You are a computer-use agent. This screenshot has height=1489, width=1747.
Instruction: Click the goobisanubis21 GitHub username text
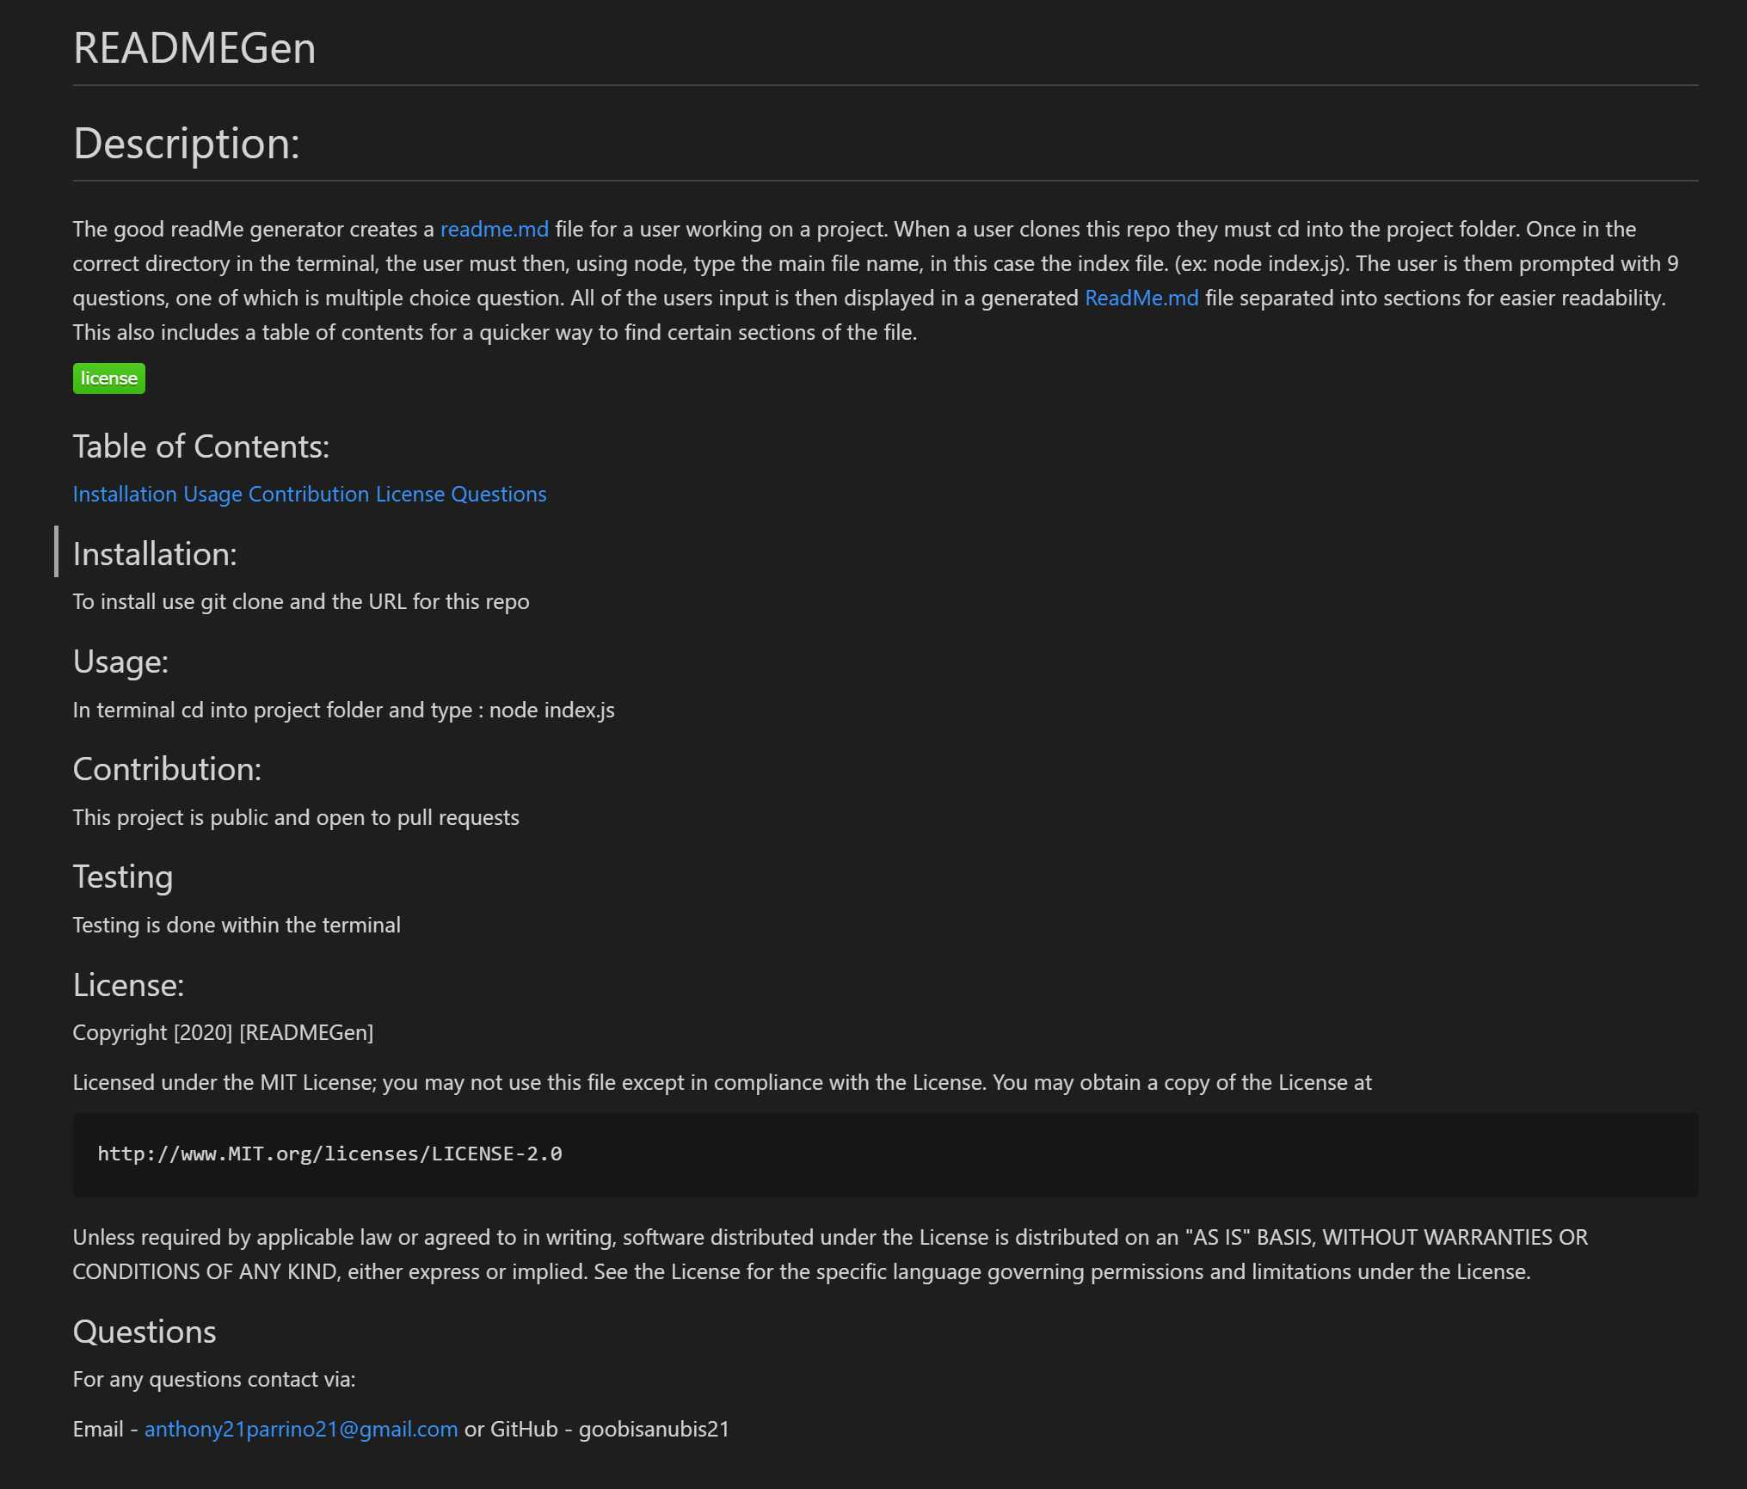652,1428
